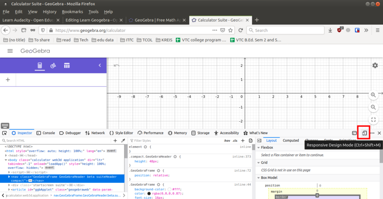Enter fullscreen graphics view
The height and width of the screenshot is (199, 383).
pos(373,120)
